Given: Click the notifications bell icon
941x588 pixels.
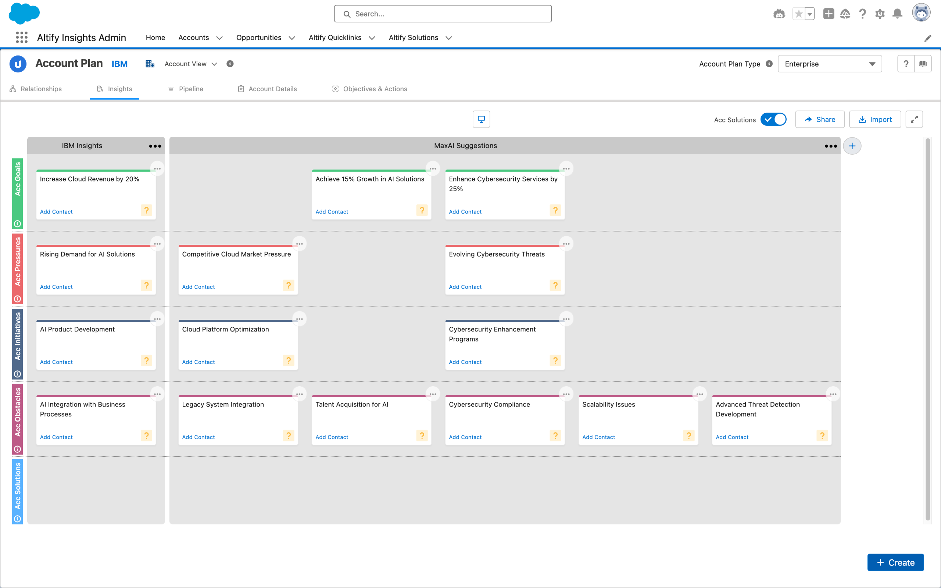Looking at the screenshot, I should click(x=897, y=14).
